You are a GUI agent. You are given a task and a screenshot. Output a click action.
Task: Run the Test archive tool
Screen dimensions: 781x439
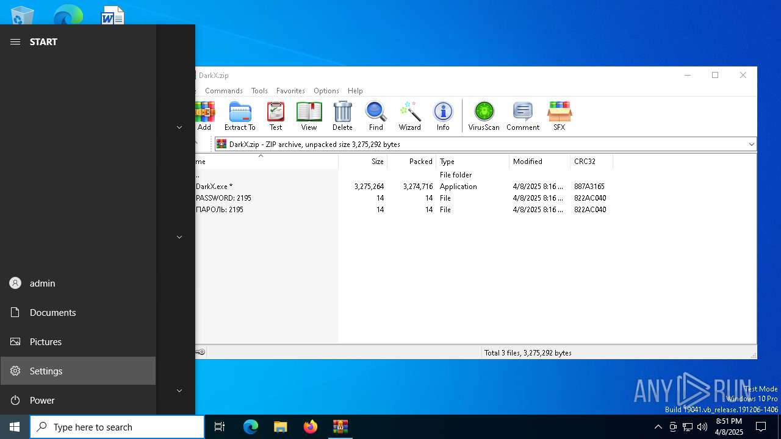pyautogui.click(x=276, y=116)
